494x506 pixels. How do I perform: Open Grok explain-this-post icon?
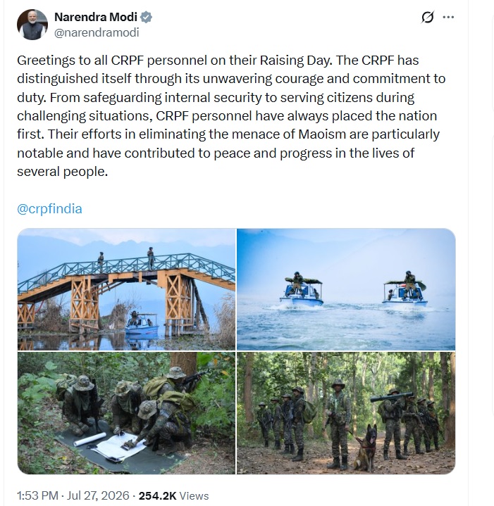427,17
